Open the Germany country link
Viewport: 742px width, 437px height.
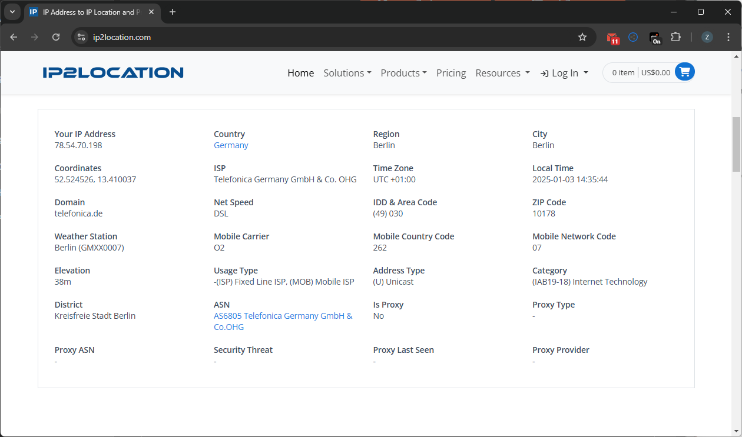pyautogui.click(x=231, y=145)
